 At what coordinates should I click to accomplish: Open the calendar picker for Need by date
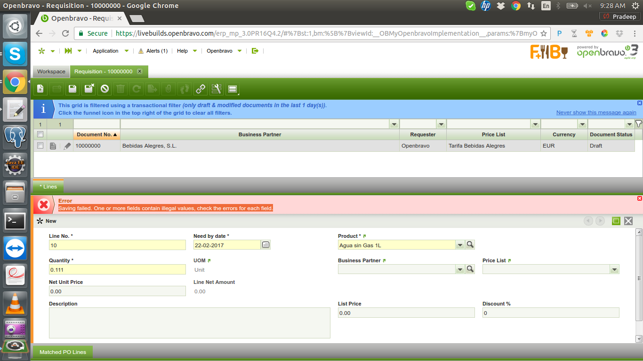point(266,245)
